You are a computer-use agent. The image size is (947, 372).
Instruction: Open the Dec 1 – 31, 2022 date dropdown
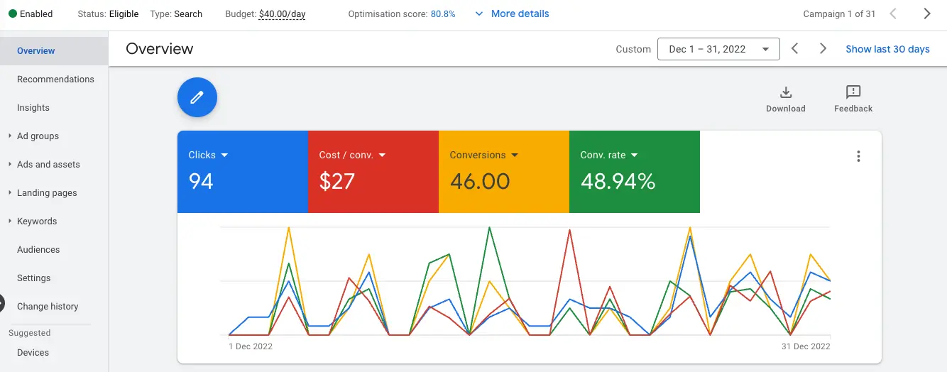click(x=718, y=49)
